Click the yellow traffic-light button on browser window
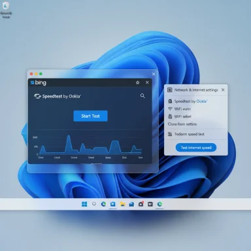Viewport: 251px width, 251px height. coord(36,74)
